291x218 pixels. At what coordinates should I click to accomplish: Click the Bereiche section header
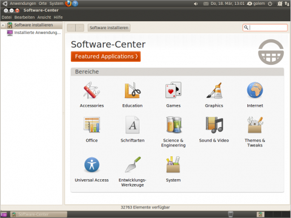click(177, 72)
